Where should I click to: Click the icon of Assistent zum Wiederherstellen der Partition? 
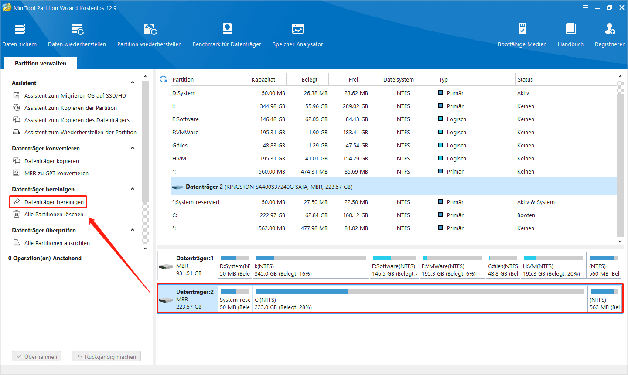pyautogui.click(x=17, y=132)
